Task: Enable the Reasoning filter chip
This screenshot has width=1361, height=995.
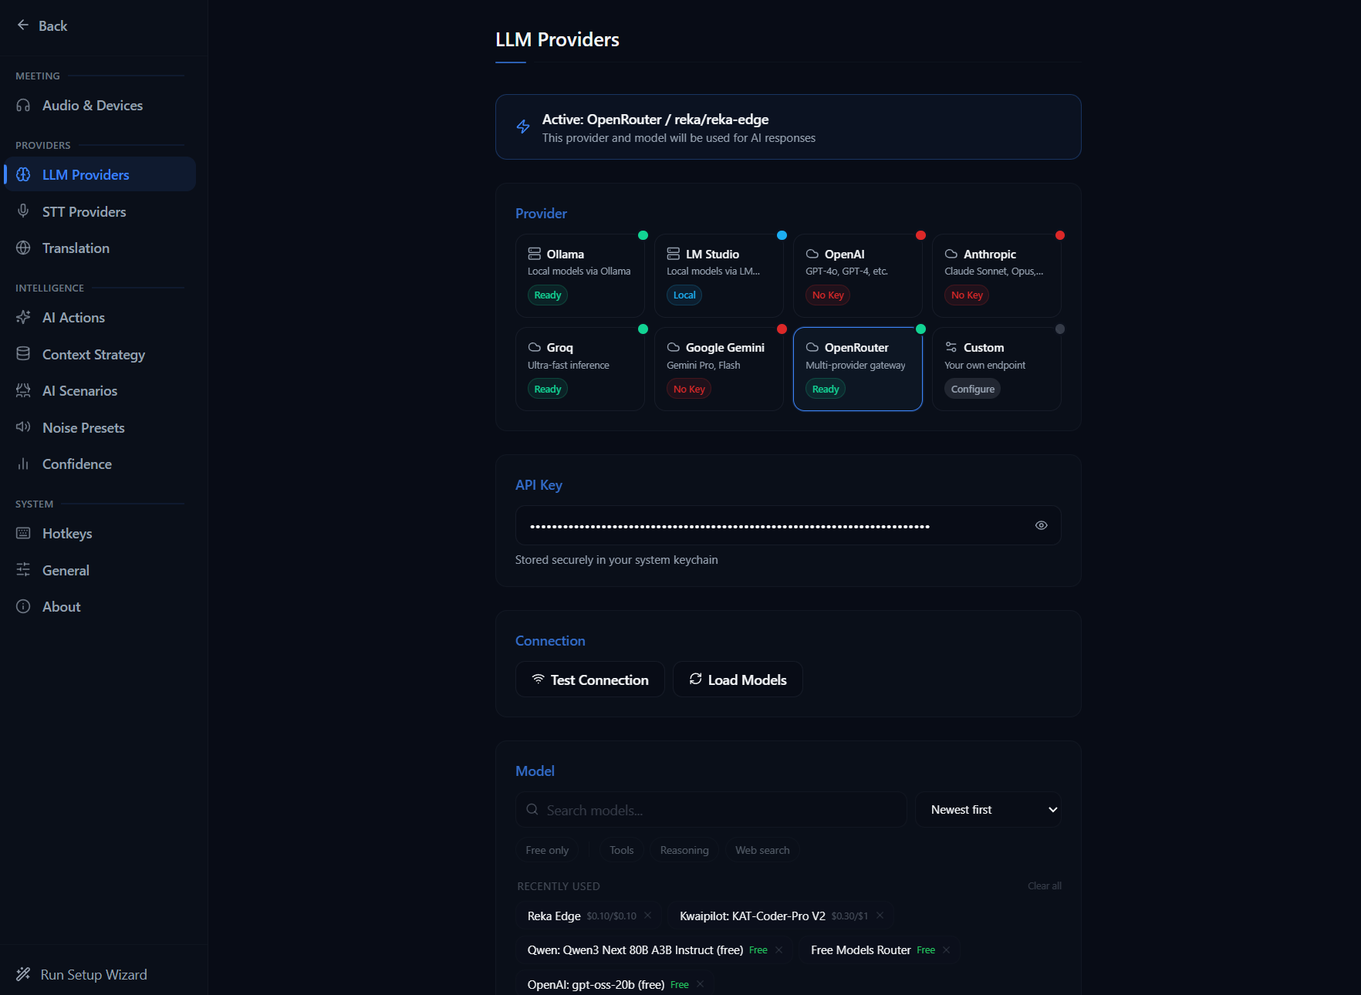Action: pyautogui.click(x=684, y=850)
